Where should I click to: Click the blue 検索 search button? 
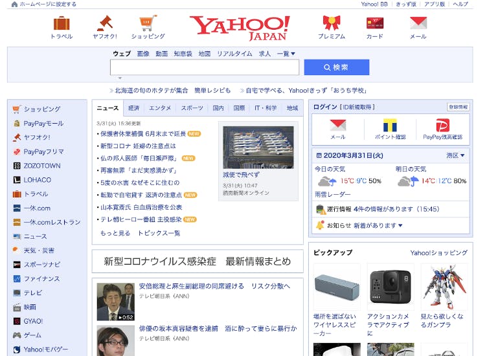pos(337,67)
